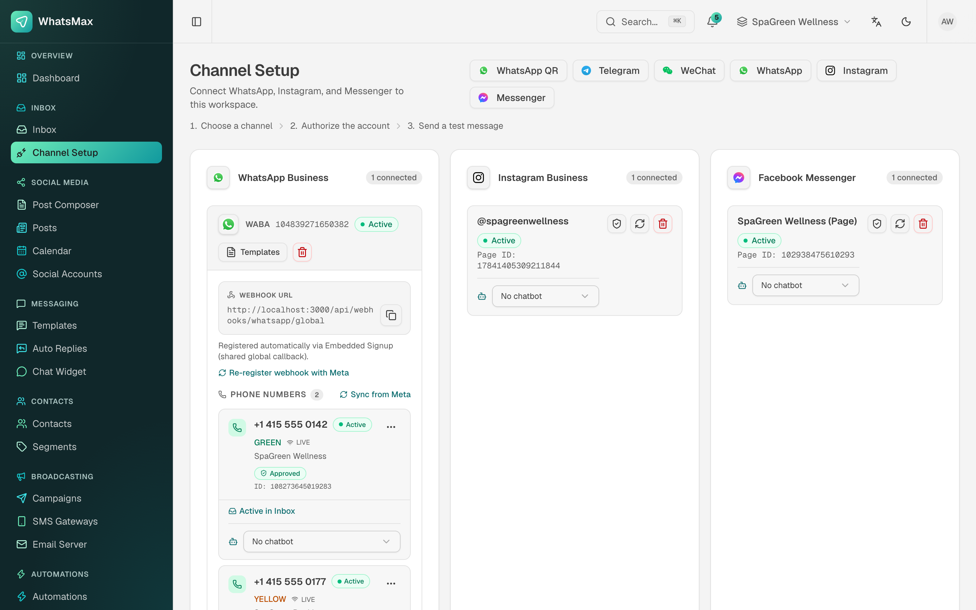Open Automations in sidebar

[86, 597]
